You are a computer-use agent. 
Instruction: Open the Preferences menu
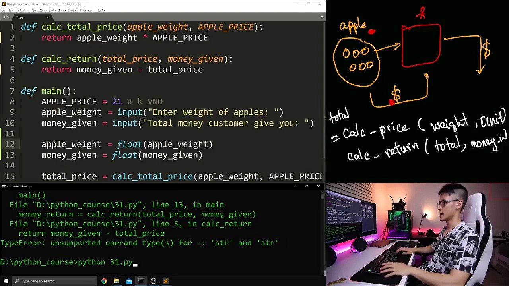[87, 10]
